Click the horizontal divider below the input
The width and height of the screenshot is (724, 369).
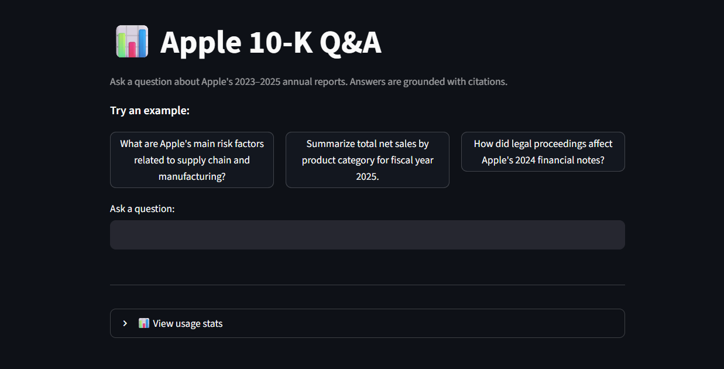pyautogui.click(x=368, y=285)
